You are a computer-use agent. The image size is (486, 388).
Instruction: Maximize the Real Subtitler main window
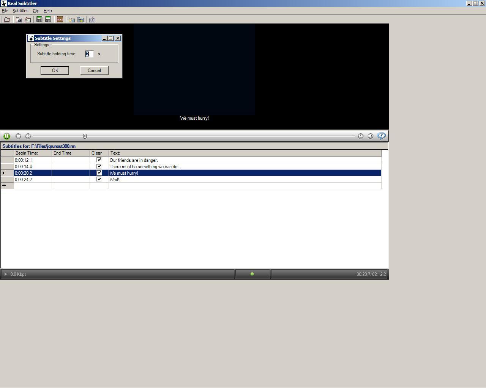475,3
